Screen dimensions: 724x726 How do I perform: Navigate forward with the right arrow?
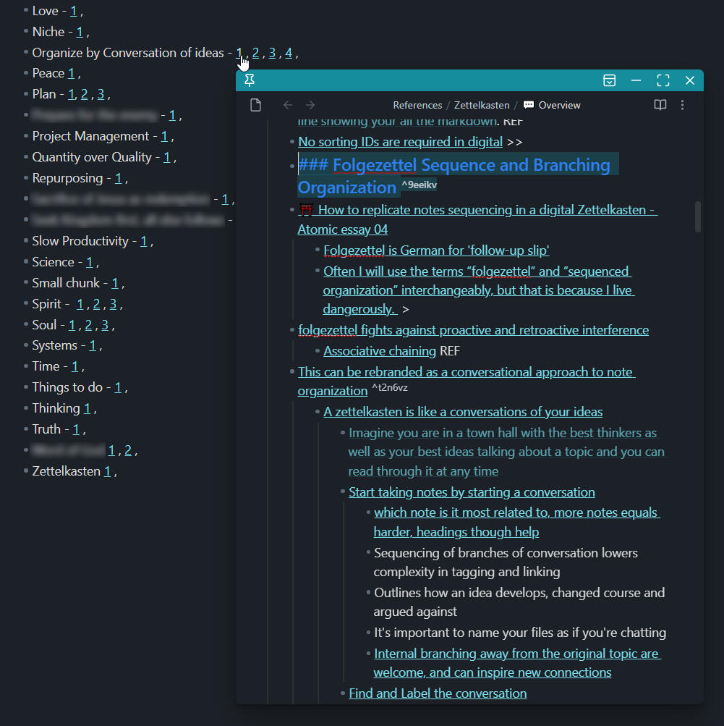310,105
